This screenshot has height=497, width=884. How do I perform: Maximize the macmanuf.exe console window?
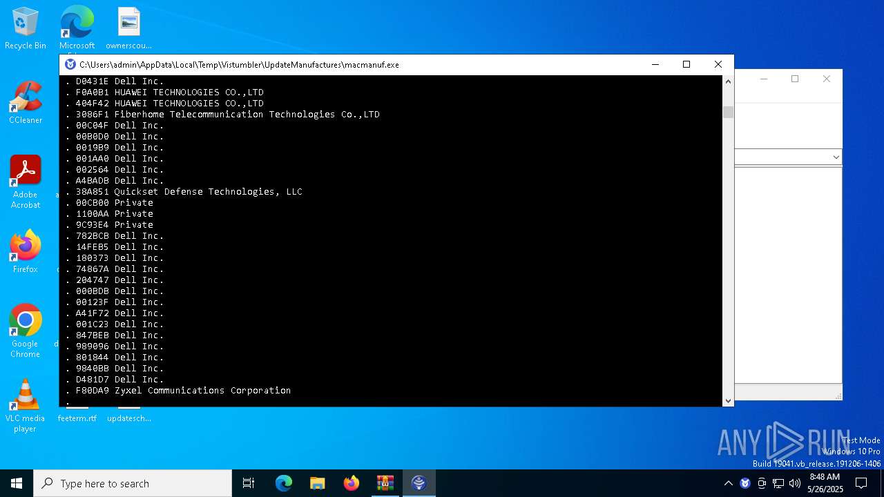(x=686, y=64)
